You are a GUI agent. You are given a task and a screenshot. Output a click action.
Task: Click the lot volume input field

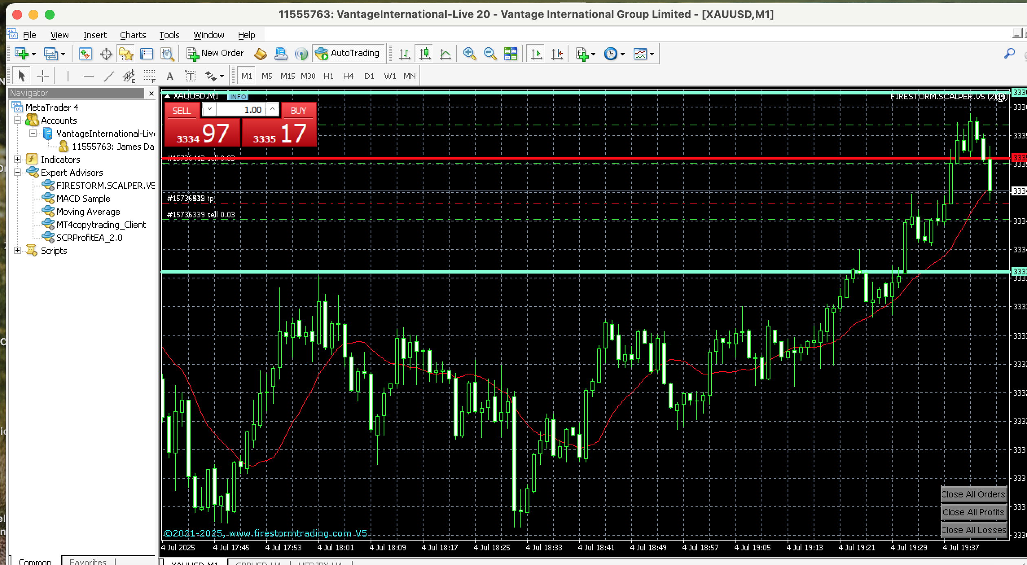click(x=240, y=110)
